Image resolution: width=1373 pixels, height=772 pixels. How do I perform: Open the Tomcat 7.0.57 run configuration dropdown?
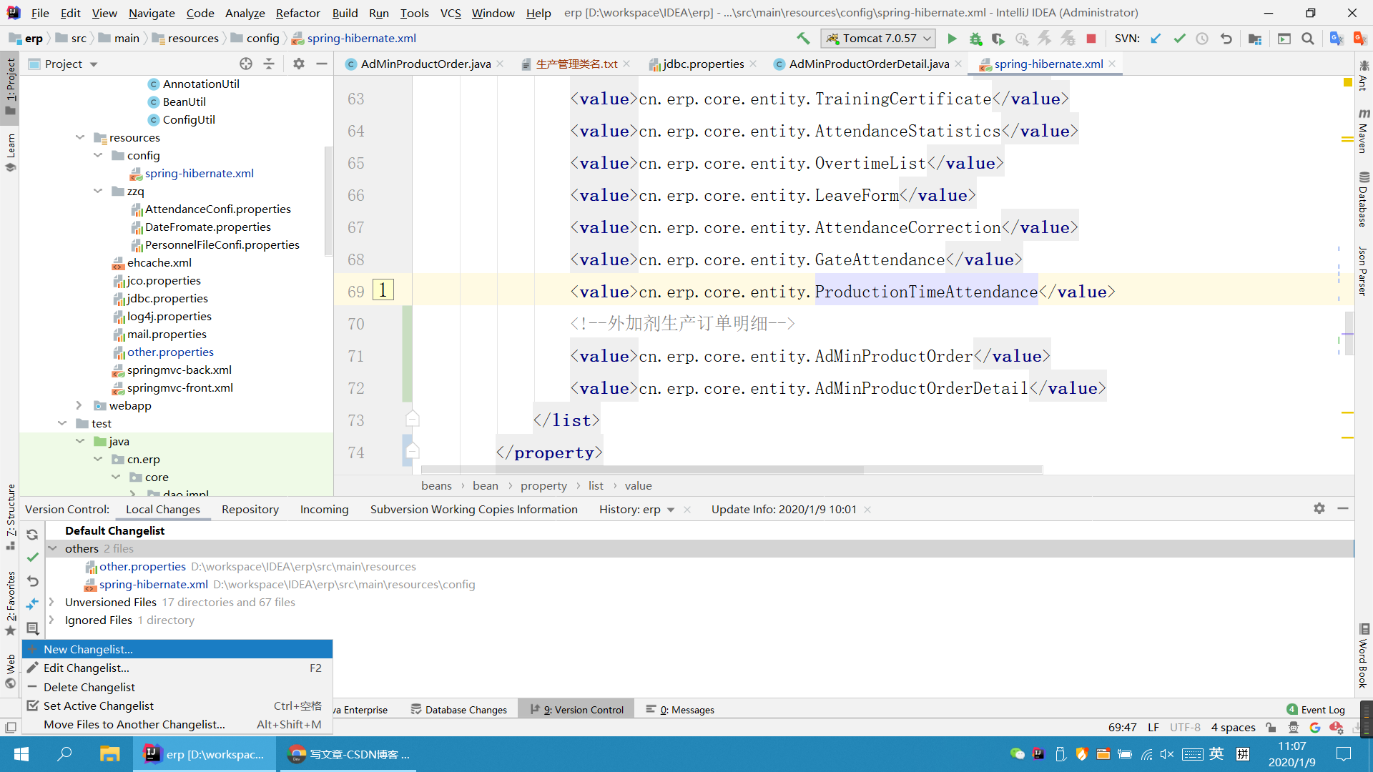(879, 39)
